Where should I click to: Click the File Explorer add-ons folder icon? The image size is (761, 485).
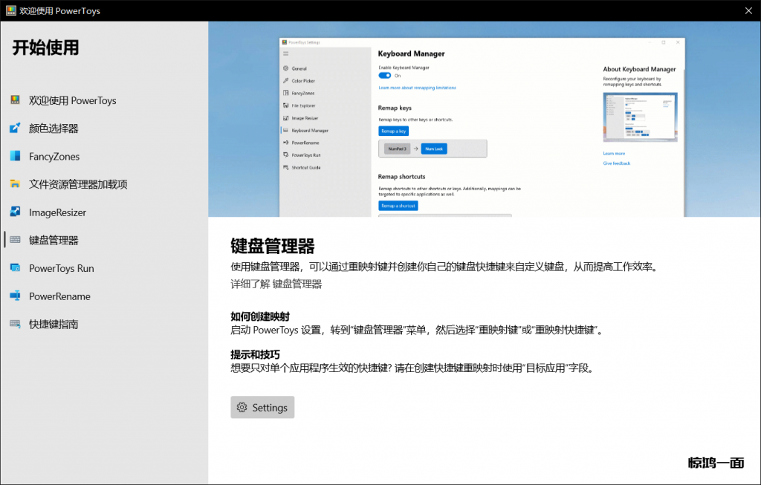tap(15, 184)
